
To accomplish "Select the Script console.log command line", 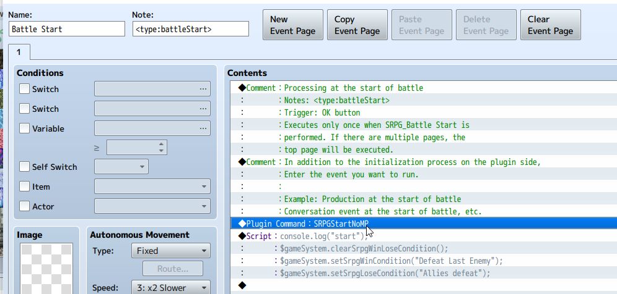I will tap(423, 236).
